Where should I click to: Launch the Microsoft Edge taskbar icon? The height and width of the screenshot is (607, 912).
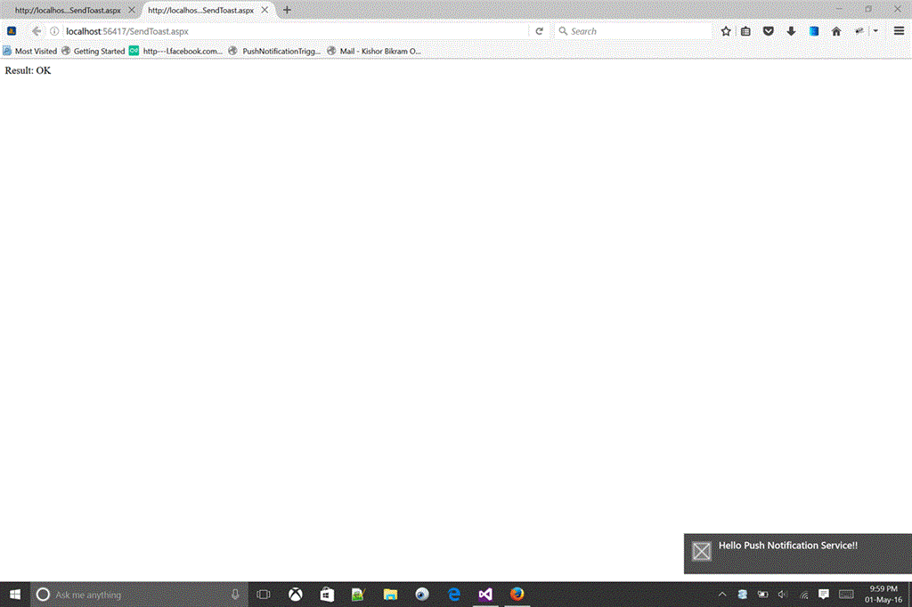coord(453,595)
